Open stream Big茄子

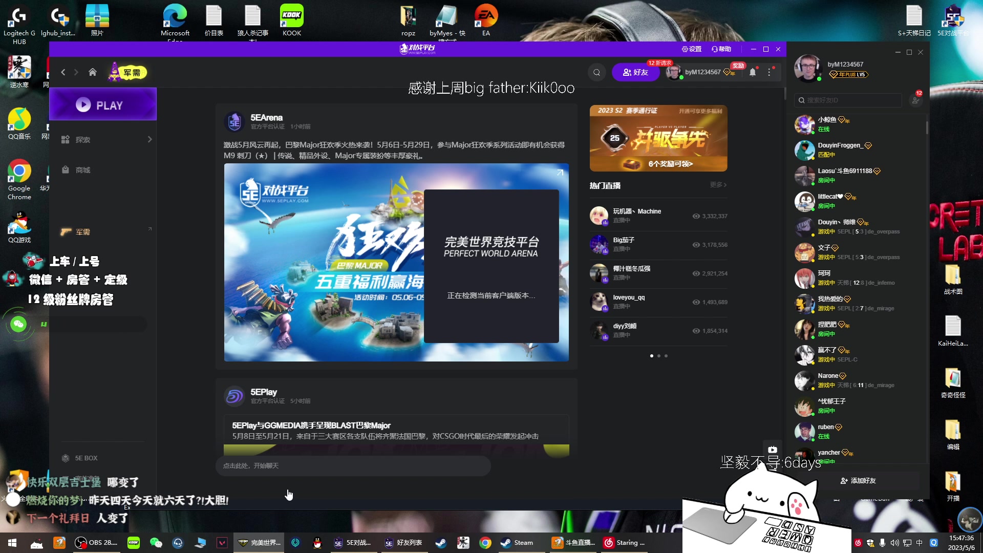(658, 244)
